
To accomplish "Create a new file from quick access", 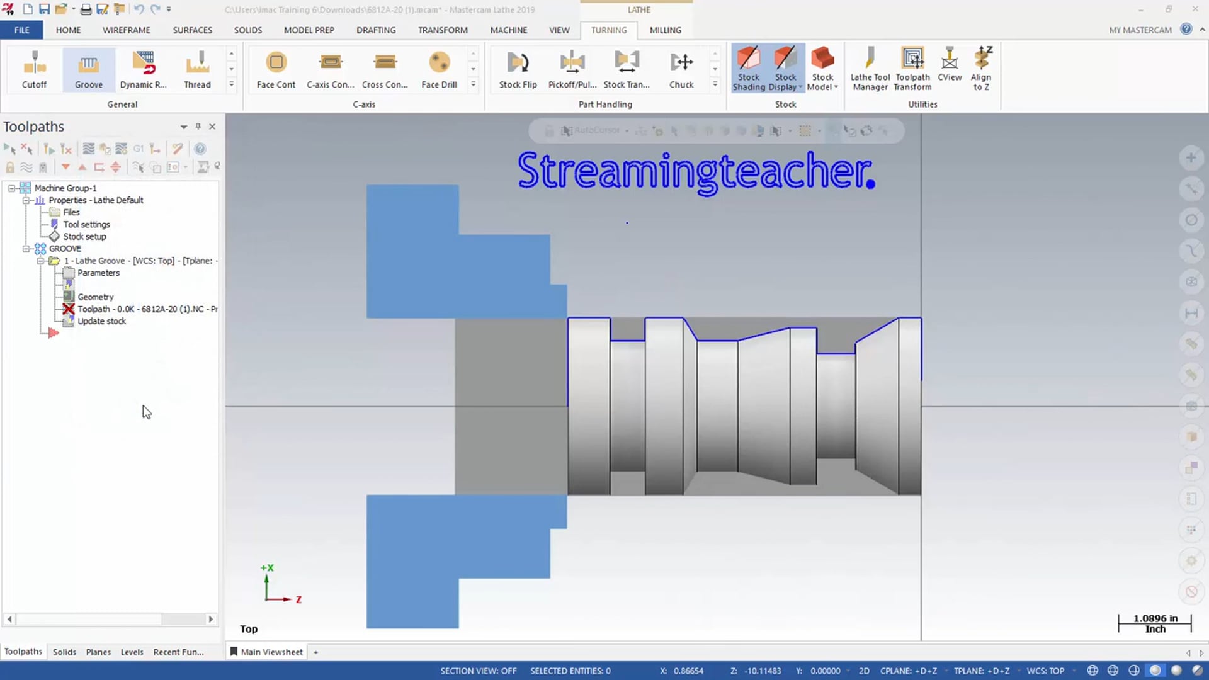I will pos(28,9).
